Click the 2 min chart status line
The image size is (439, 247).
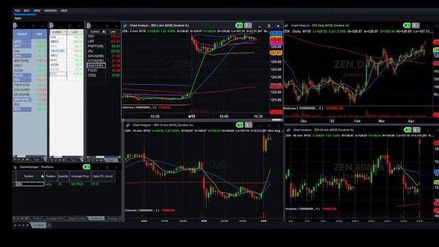point(195,31)
